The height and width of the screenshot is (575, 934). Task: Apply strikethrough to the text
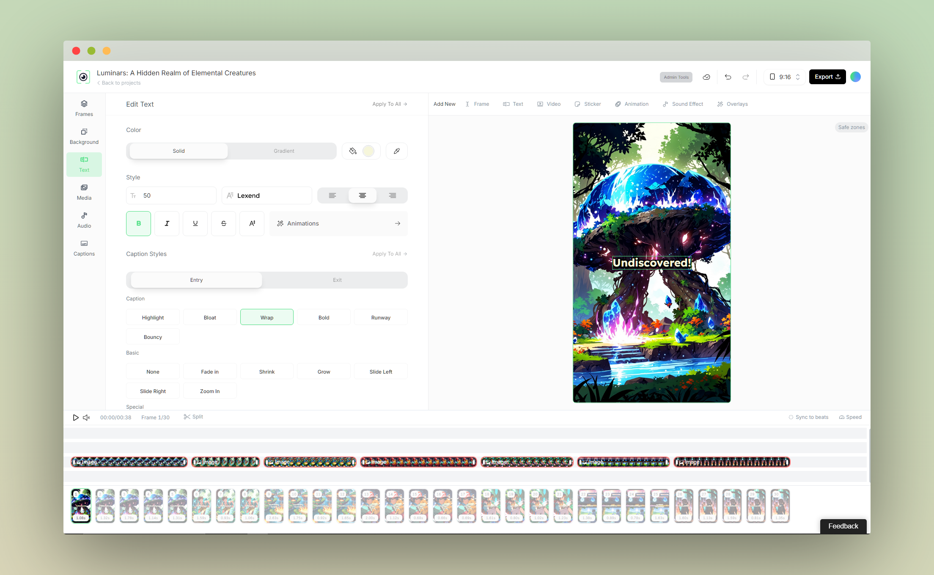tap(223, 223)
